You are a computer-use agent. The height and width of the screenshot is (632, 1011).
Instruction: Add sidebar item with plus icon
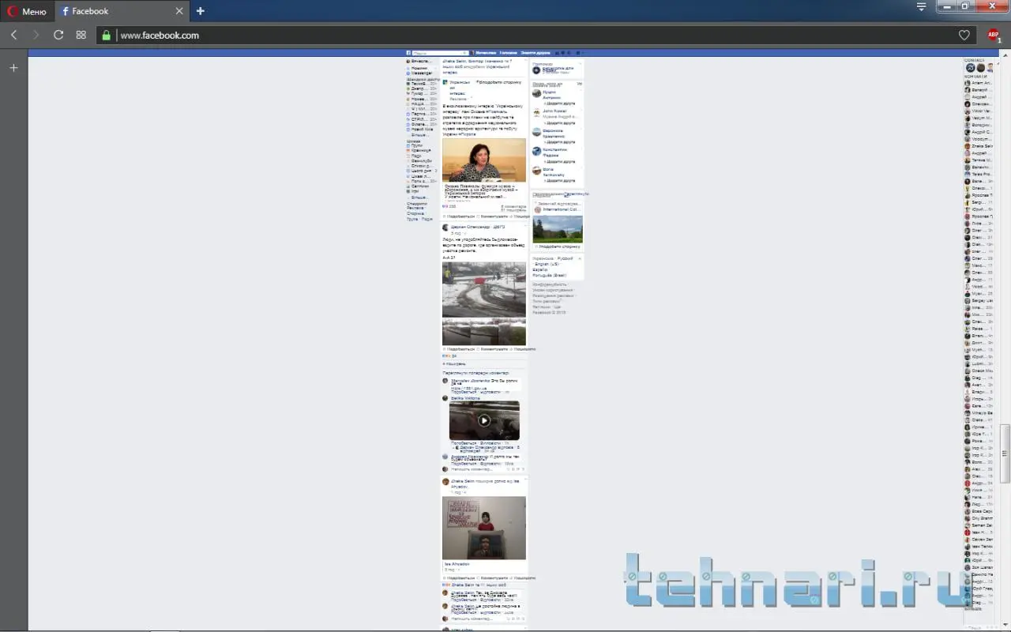pos(13,68)
